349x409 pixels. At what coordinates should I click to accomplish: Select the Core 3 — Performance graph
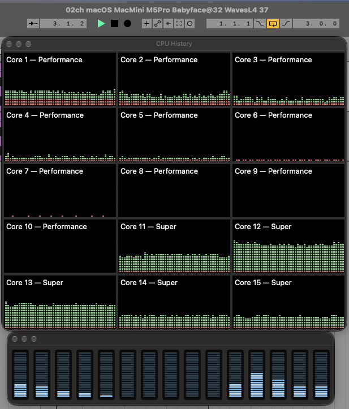pyautogui.click(x=288, y=79)
